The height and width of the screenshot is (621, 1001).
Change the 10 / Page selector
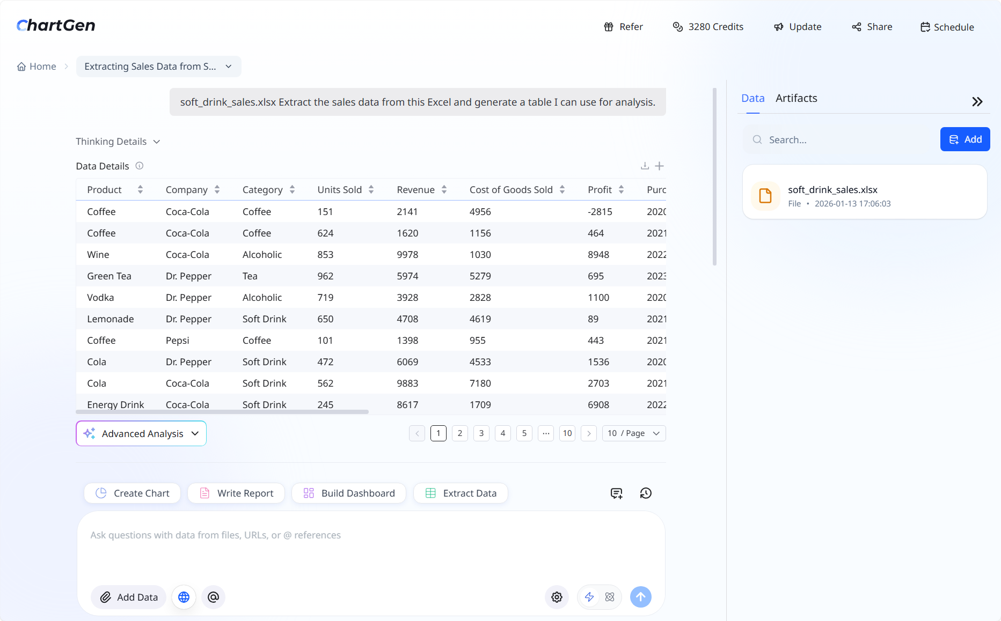coord(633,433)
